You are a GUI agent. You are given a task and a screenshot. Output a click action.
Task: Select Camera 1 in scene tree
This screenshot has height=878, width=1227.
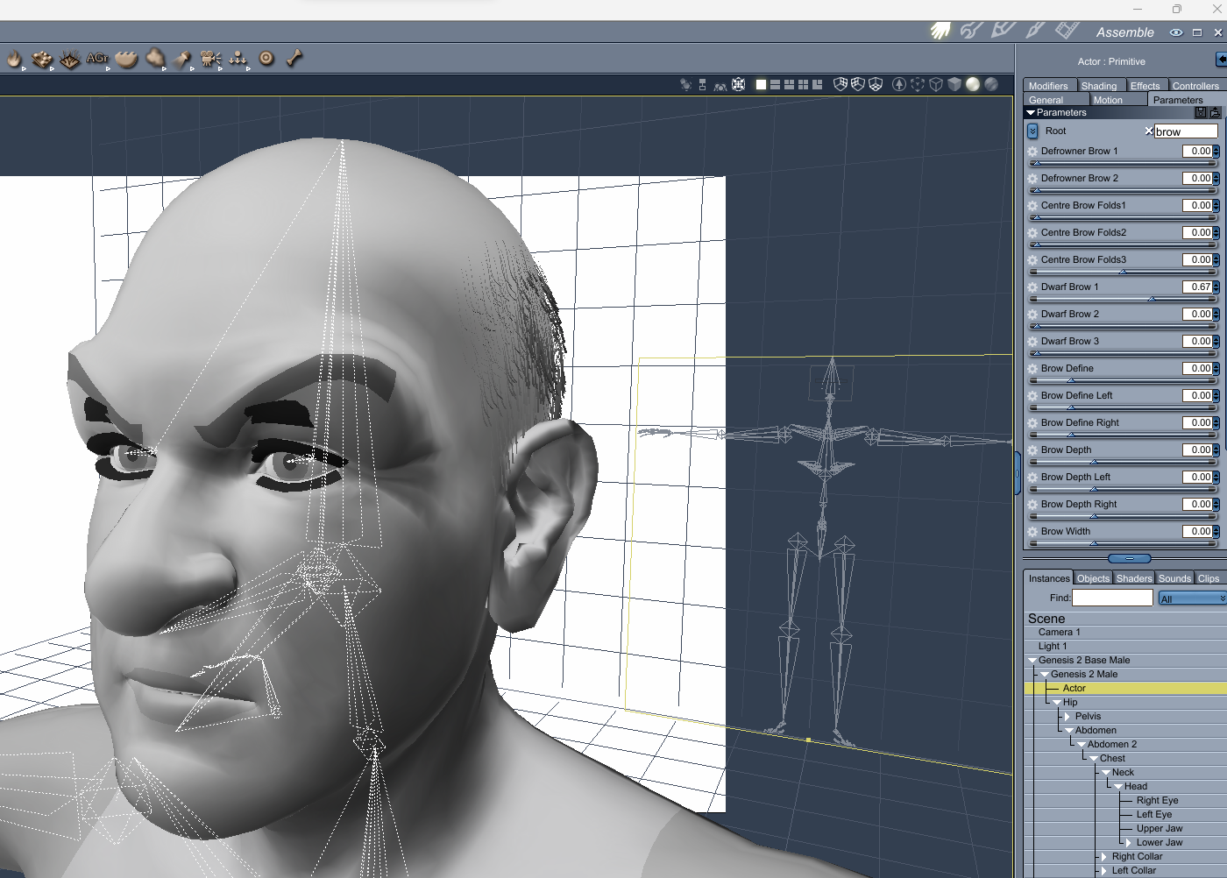[x=1060, y=632]
